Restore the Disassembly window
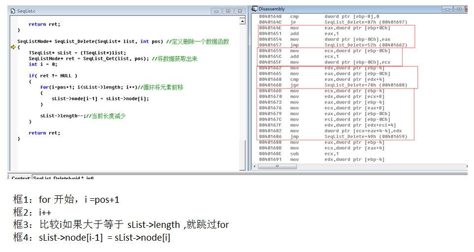The width and height of the screenshot is (474, 252). pos(459,9)
